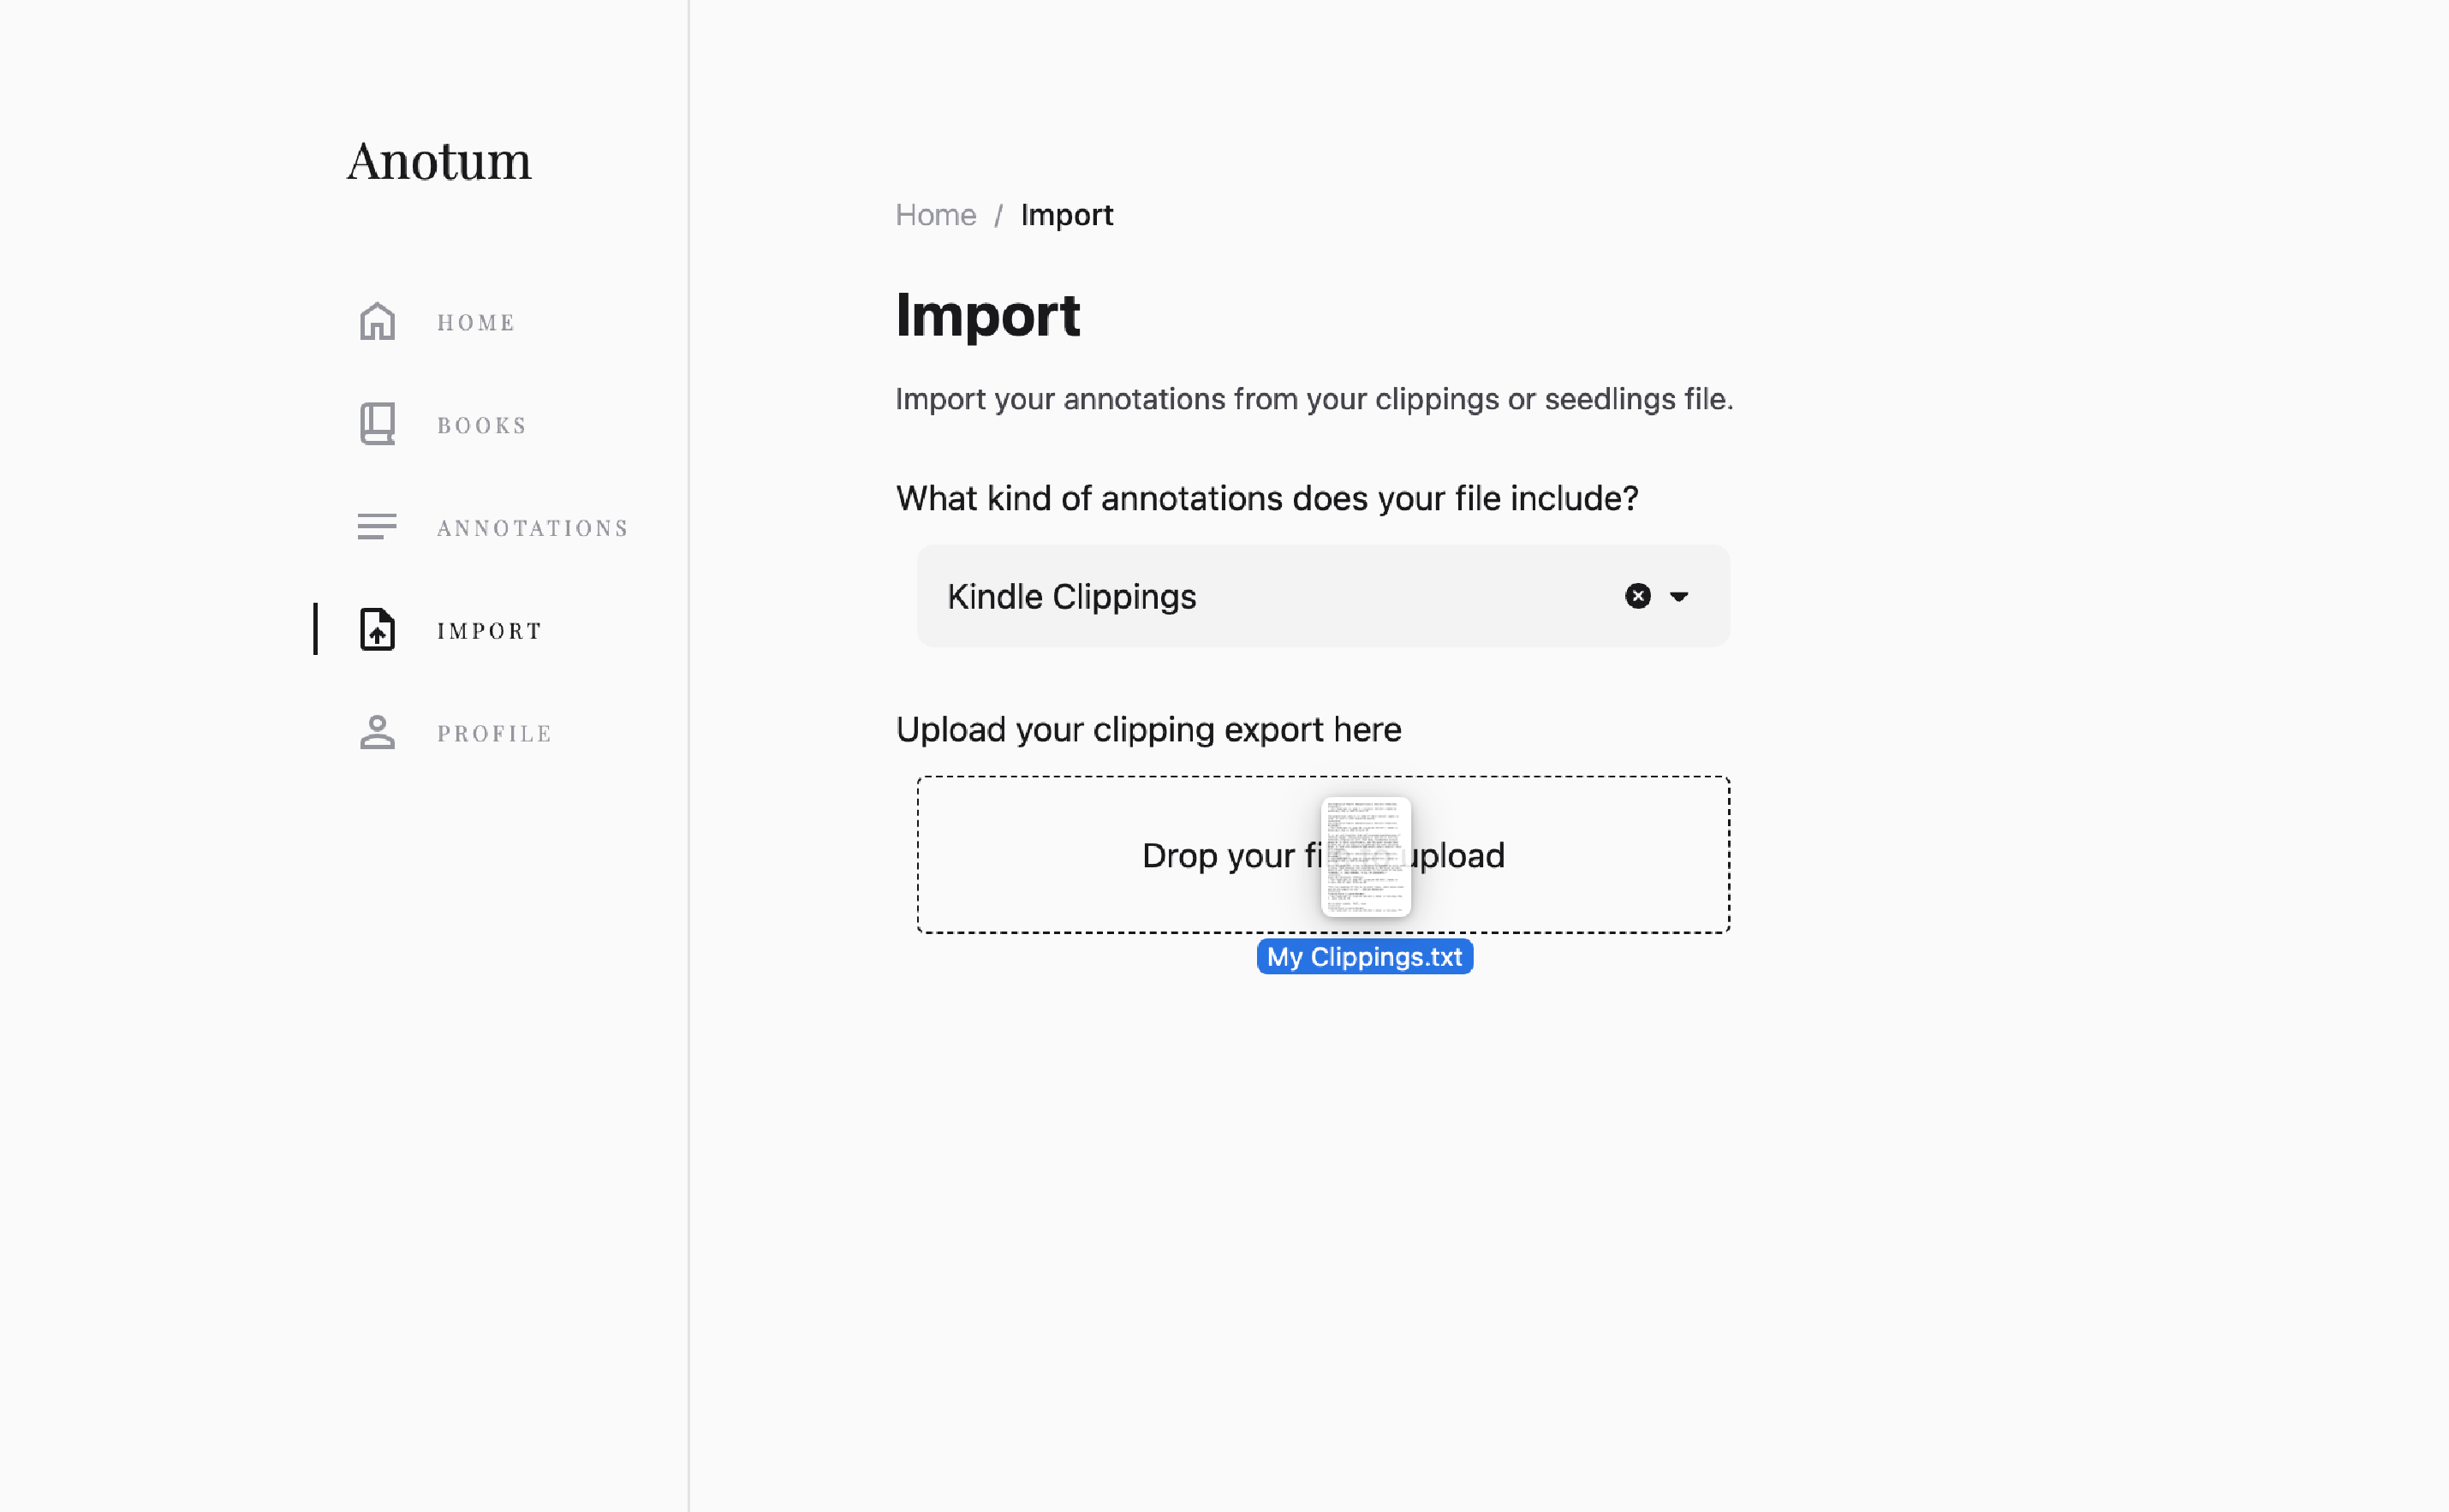Click the Home house icon in sidebar
The width and height of the screenshot is (2449, 1512).
[x=377, y=322]
